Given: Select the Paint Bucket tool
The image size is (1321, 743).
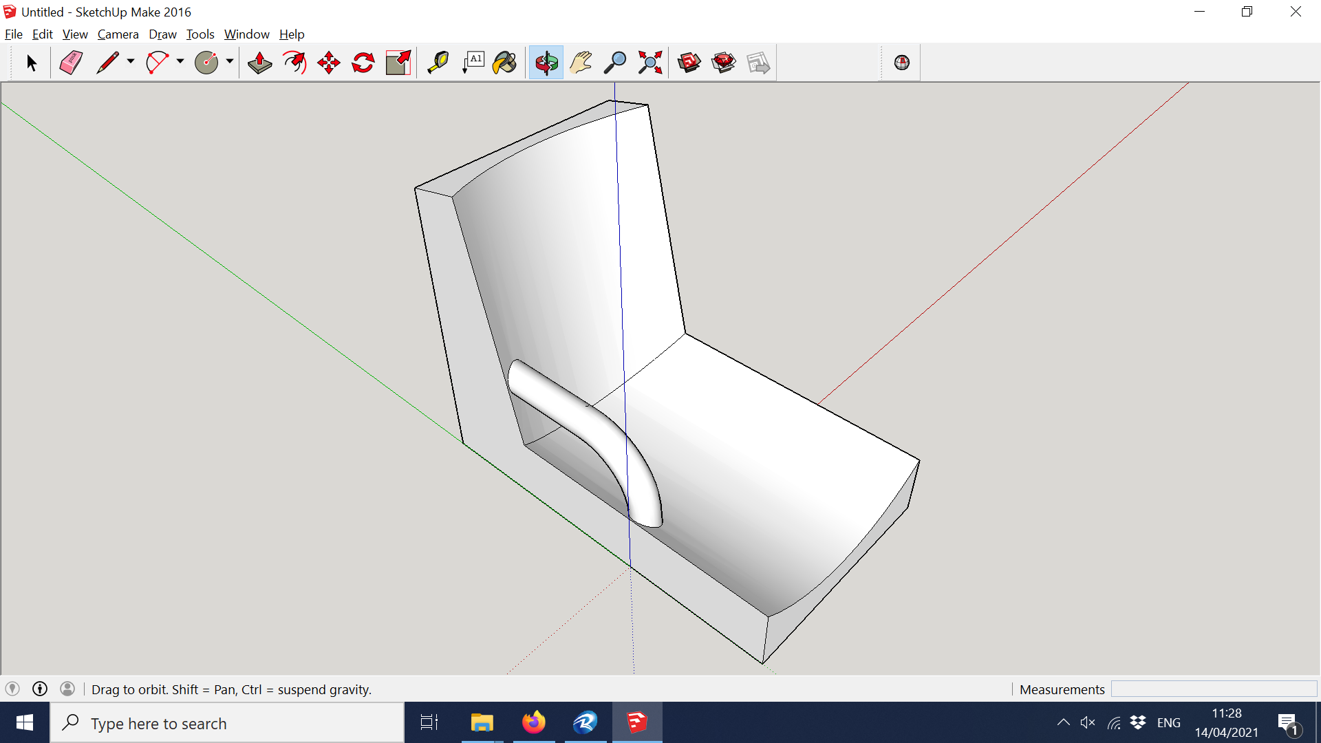Looking at the screenshot, I should [x=504, y=62].
